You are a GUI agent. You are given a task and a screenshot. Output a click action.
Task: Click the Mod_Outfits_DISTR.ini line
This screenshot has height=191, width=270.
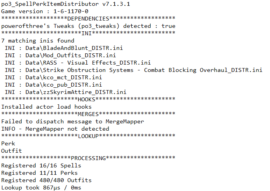[x=60, y=55]
